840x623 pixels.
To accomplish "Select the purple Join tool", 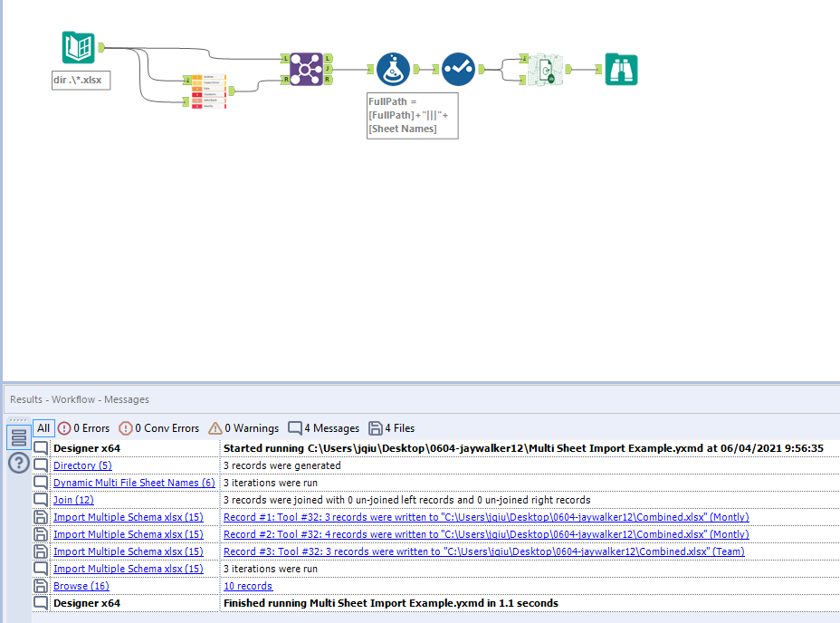I will coord(307,69).
